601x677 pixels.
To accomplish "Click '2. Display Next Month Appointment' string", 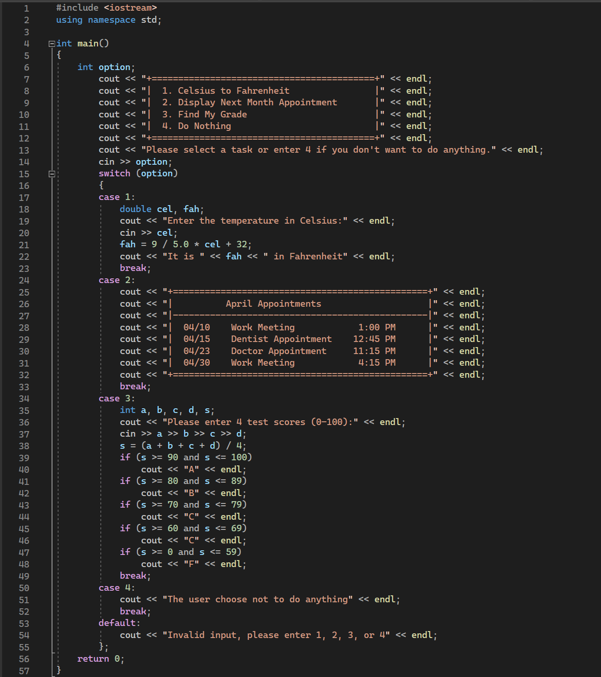I will click(250, 103).
